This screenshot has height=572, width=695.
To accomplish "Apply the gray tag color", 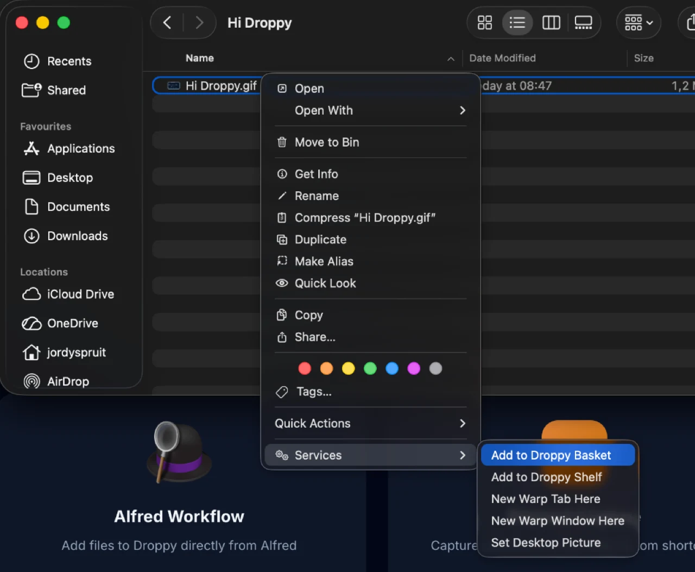I will [435, 369].
